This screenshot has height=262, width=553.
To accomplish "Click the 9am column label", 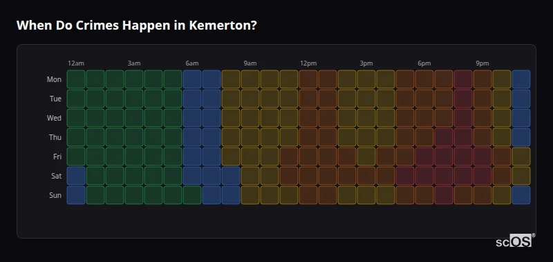I will 250,63.
